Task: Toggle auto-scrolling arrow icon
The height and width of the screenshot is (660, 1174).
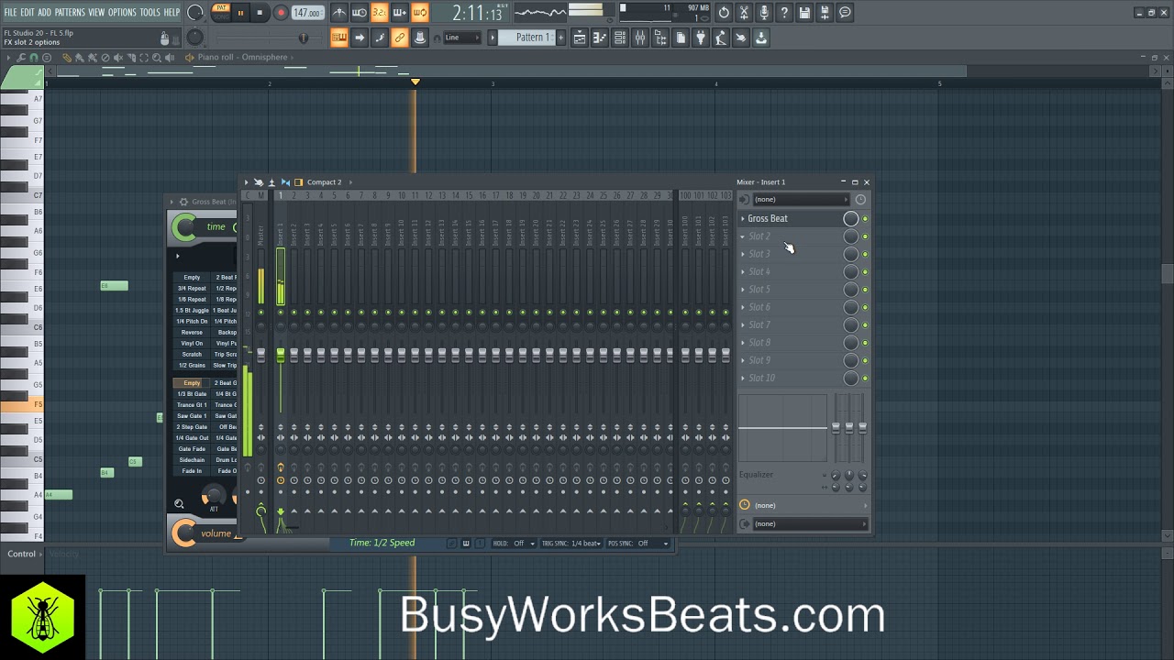Action: click(360, 38)
